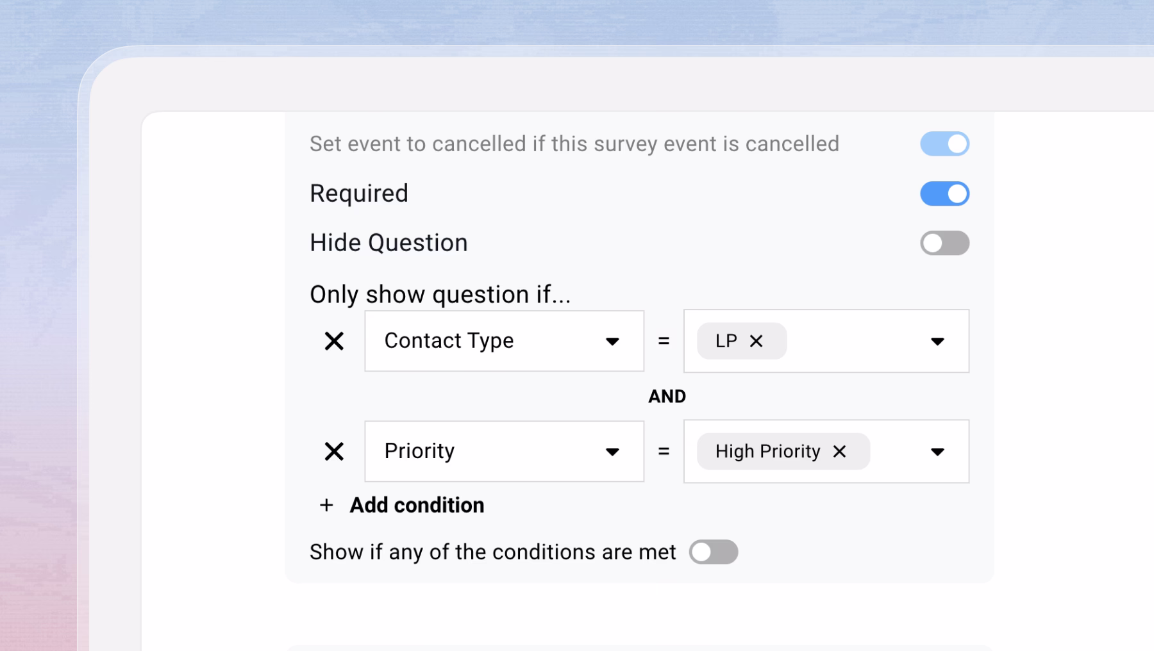Delete the High Priority chip using its x

point(839,452)
